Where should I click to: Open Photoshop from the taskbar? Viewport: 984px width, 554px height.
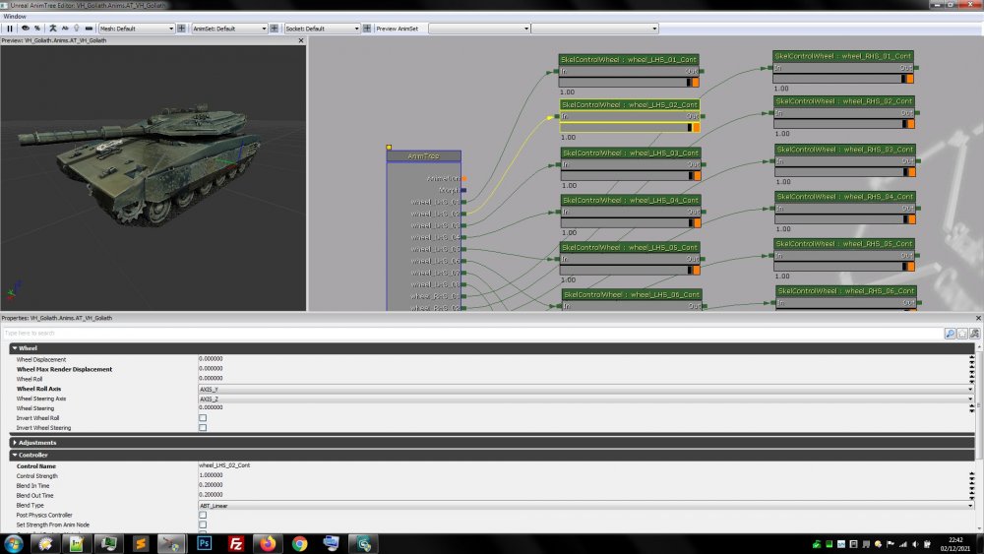tap(206, 542)
